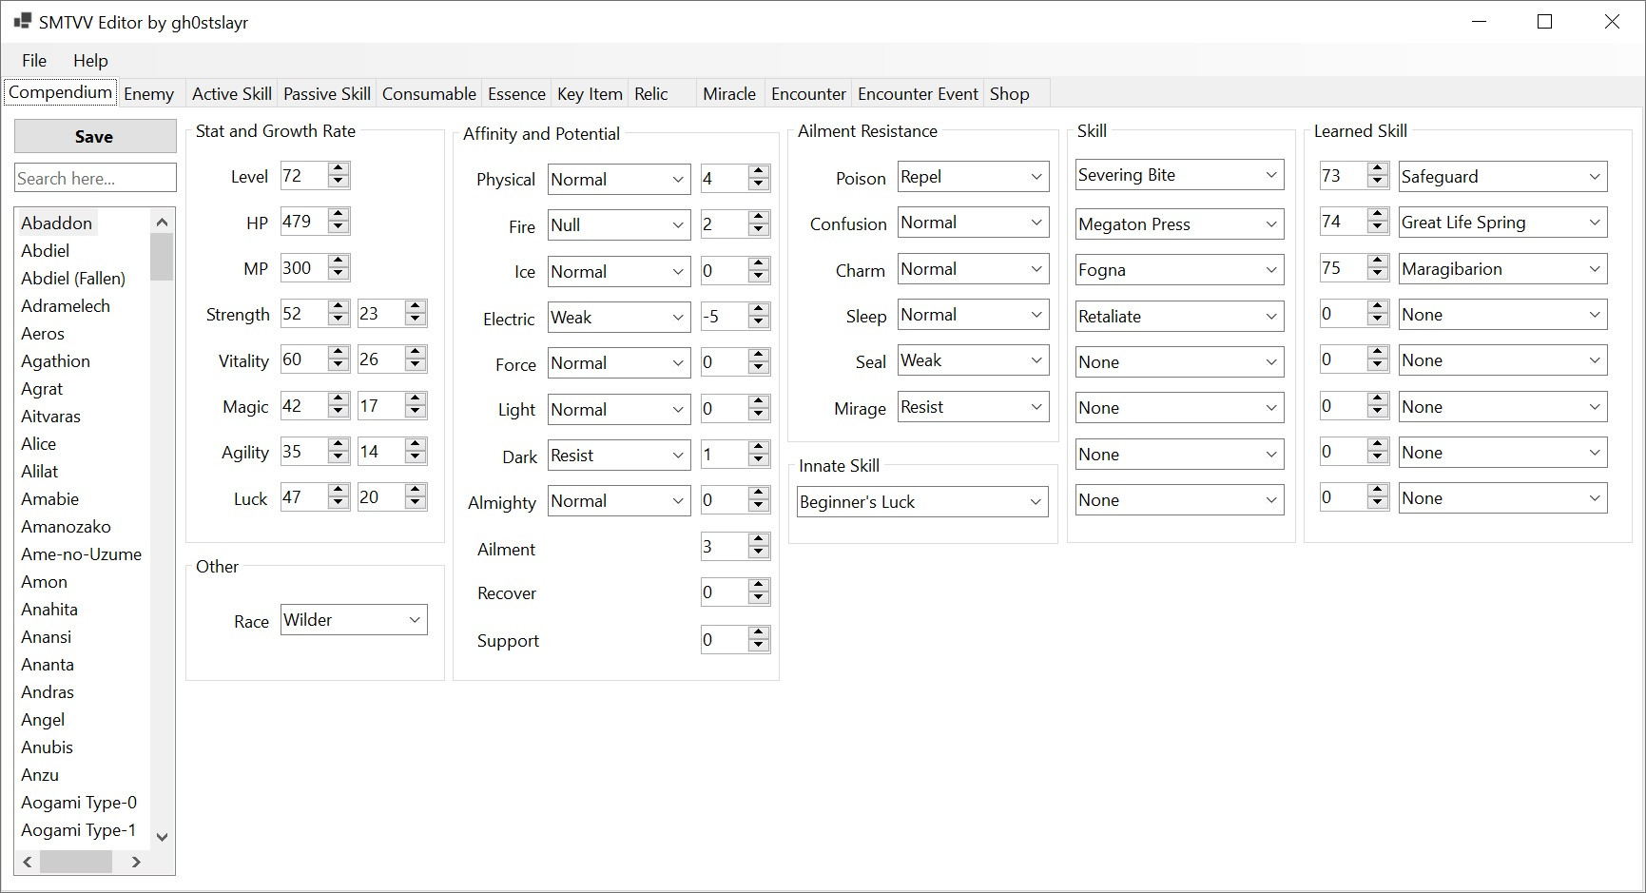The height and width of the screenshot is (893, 1646).
Task: Open the Fire affinity dropdown showing Null
Action: click(619, 224)
